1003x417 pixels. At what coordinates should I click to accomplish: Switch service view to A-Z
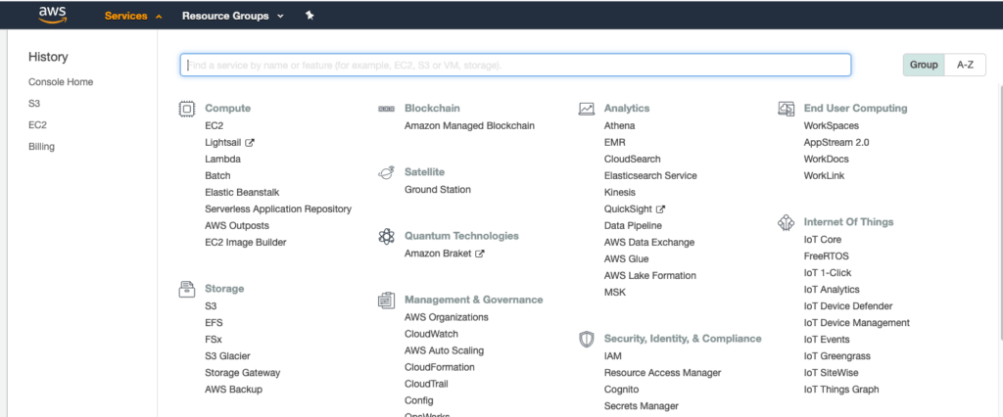965,65
